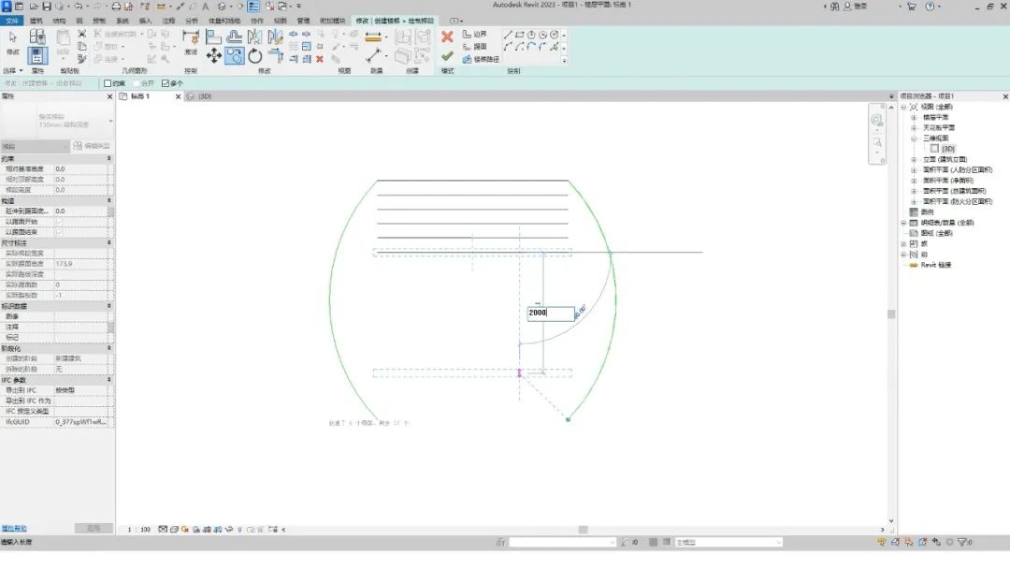Select the Move tool in the ribbon
The width and height of the screenshot is (1010, 569).
213,56
